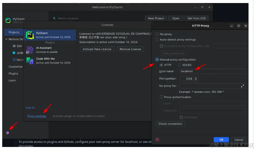Viewport: 256px width, 150px height.
Task: Click Check connection button
Action: click(x=170, y=124)
